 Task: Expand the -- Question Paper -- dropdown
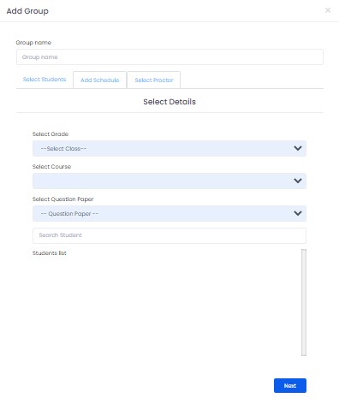(169, 213)
